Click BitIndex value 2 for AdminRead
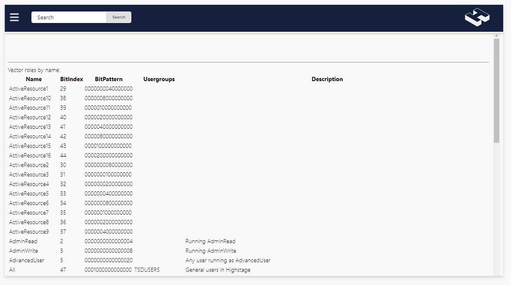The width and height of the screenshot is (511, 285). point(62,241)
